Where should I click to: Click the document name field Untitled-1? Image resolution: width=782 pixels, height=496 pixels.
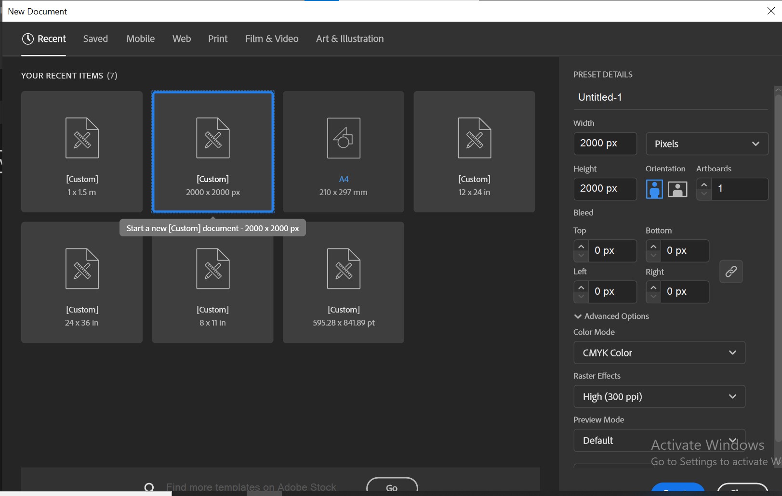[670, 97]
